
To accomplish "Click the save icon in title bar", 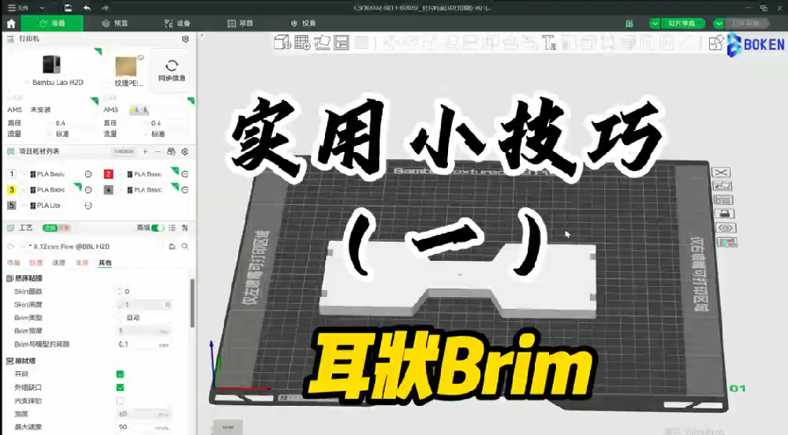I will (69, 7).
